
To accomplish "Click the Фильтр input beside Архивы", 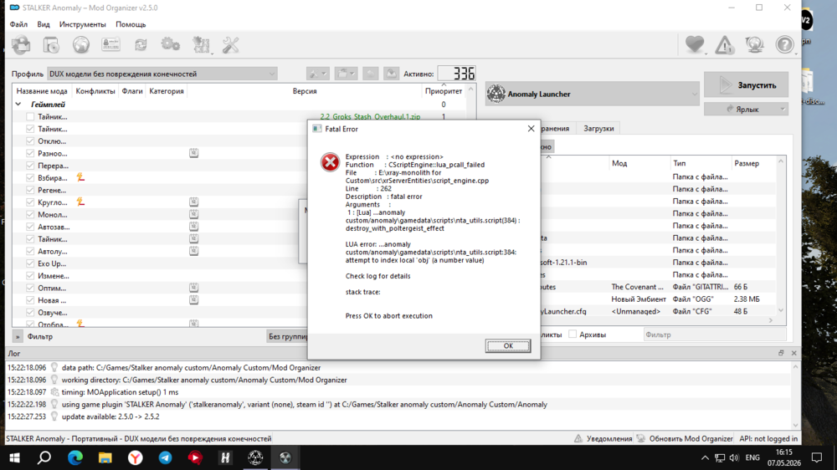I will coord(715,335).
